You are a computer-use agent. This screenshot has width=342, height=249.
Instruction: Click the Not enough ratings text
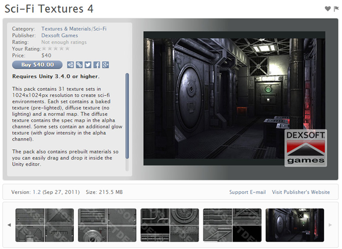64,42
